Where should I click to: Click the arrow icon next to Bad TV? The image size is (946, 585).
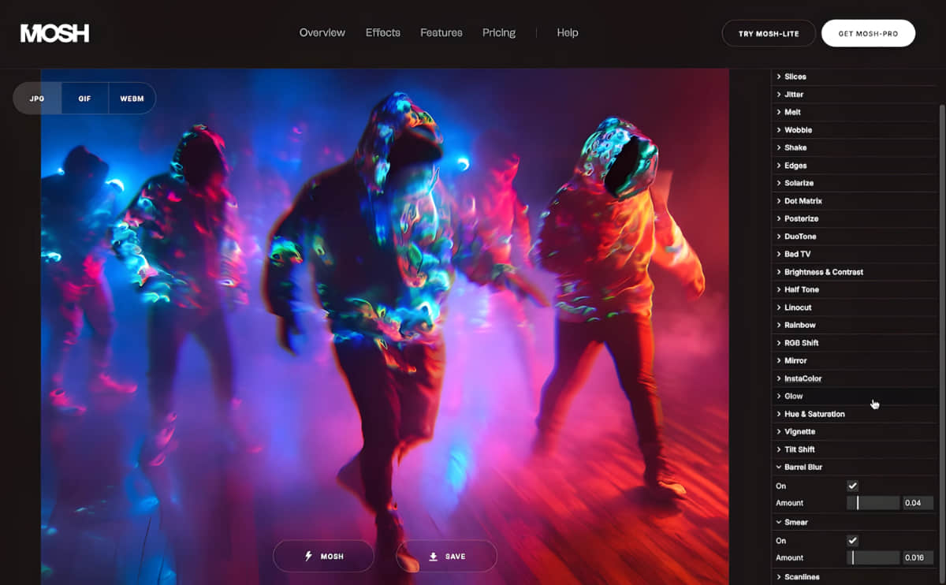click(779, 254)
